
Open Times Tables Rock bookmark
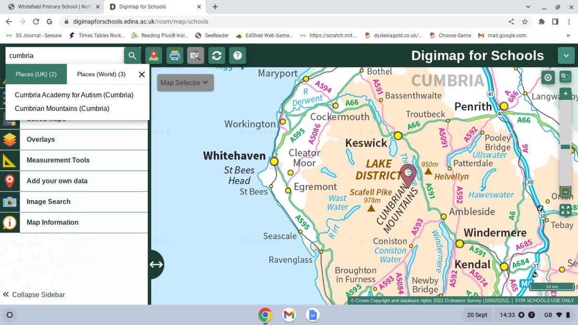click(x=97, y=35)
